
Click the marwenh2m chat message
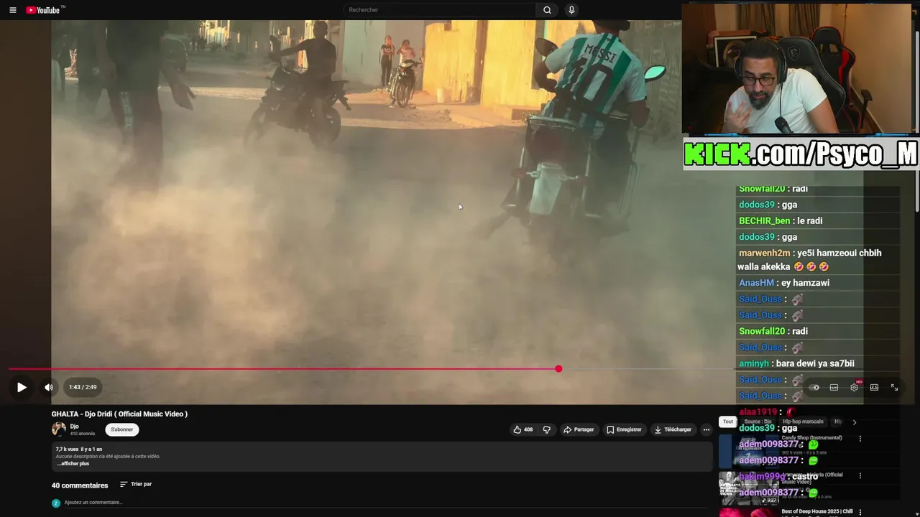810,260
